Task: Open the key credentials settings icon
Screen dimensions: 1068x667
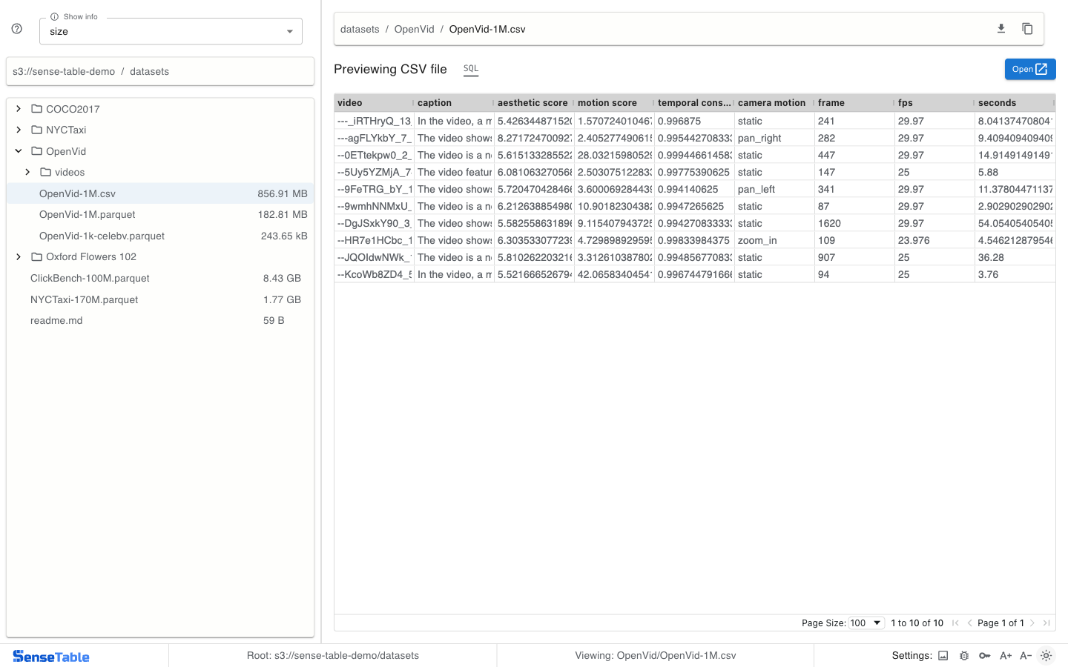Action: click(985, 656)
